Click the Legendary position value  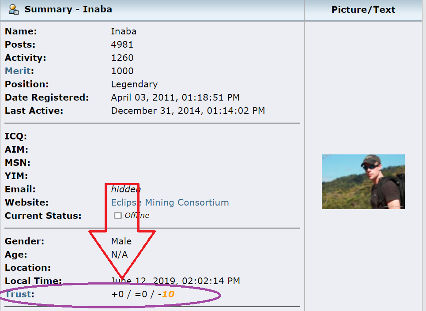click(134, 84)
